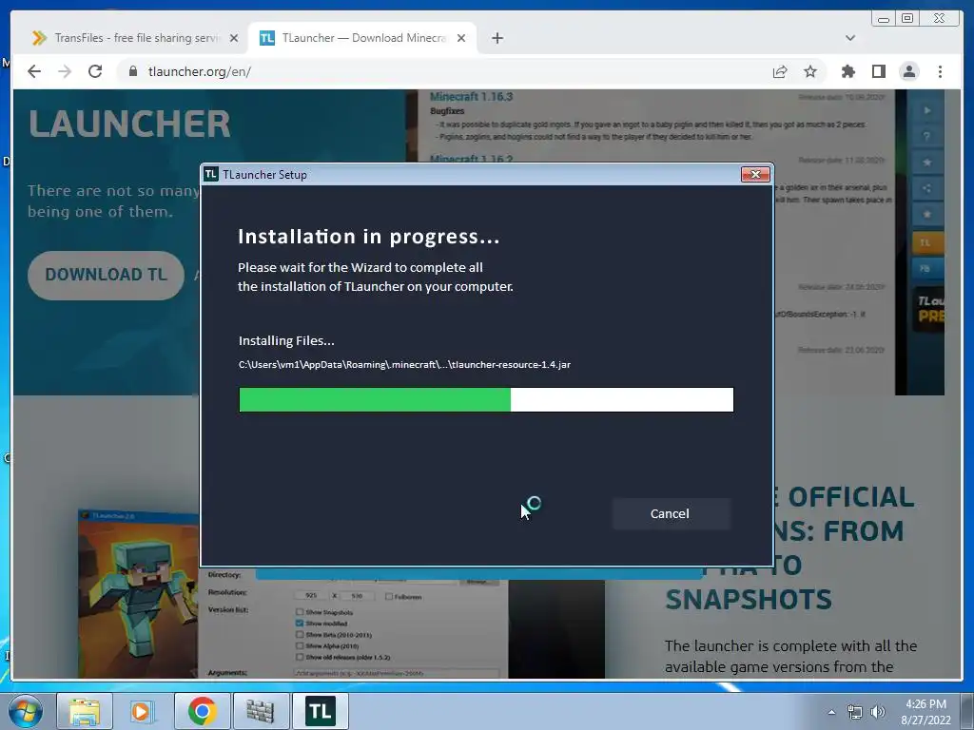Close the TLauncher browser tab
This screenshot has width=974, height=730.
(461, 38)
